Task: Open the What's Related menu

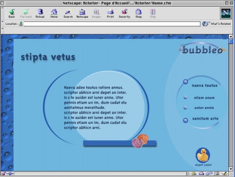Action: (x=216, y=24)
